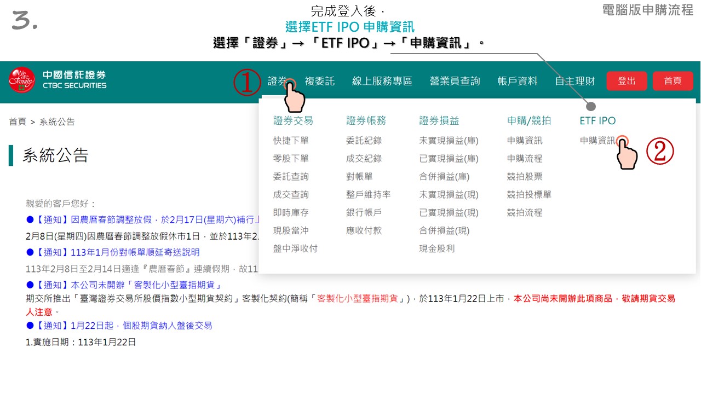
Task: Open notice 個股期貨納入盤後交易
Action: click(x=119, y=326)
